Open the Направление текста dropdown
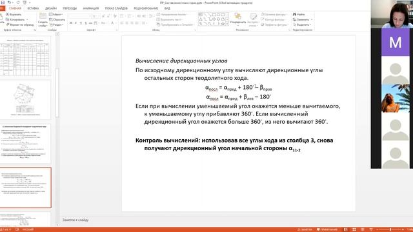Viewport: 413px width, 232px height. (x=172, y=14)
